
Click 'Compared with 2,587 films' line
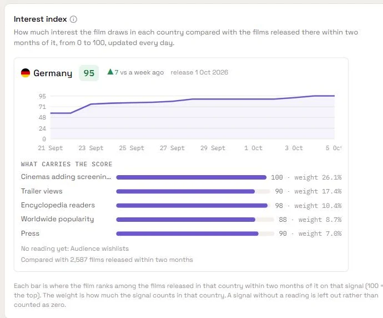(107, 260)
